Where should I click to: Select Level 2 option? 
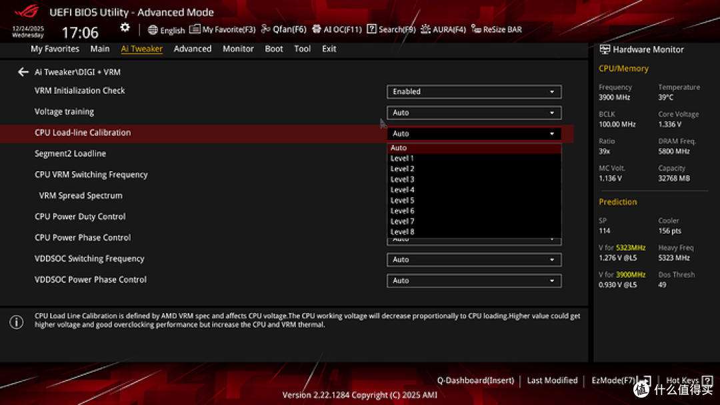point(474,169)
